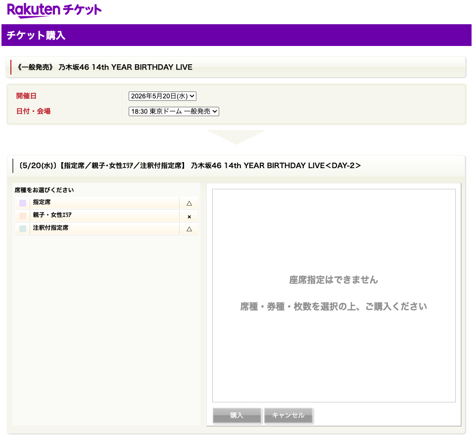476x436 pixels.
Task: Click the × sold-out icon for 親子・女性エリア
Action: pyautogui.click(x=189, y=217)
